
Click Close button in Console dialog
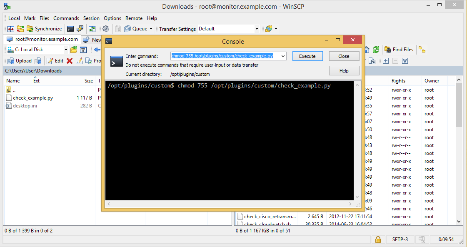[x=344, y=56]
